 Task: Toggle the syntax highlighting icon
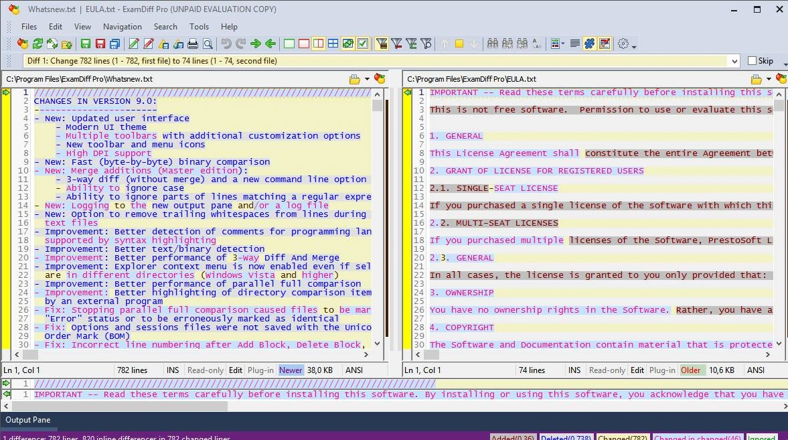pyautogui.click(x=605, y=44)
